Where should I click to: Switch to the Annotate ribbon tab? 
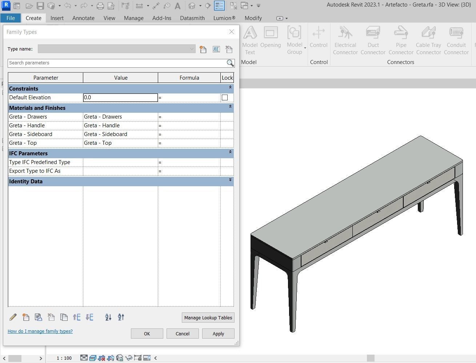point(83,18)
